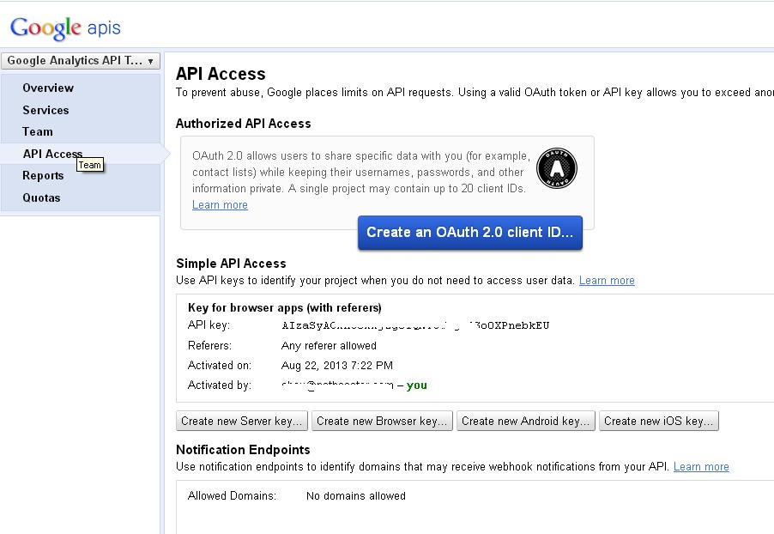The height and width of the screenshot is (534, 774).
Task: Click Create an OAuth 2.0 client ID button
Action: point(470,232)
